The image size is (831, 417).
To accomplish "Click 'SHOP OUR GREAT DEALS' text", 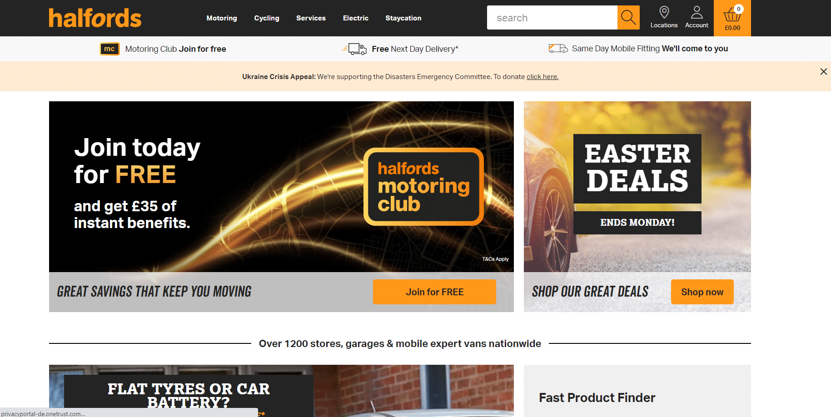I will coord(590,292).
